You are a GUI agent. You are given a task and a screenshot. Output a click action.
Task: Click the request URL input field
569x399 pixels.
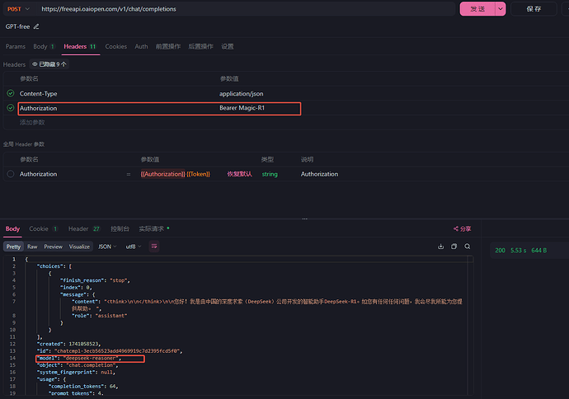245,9
